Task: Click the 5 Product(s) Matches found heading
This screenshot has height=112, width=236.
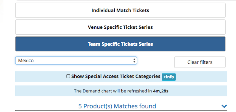Action: (x=117, y=106)
